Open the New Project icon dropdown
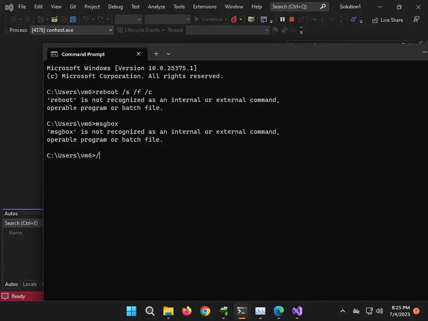Screen dimensions: 428x321 48,19
